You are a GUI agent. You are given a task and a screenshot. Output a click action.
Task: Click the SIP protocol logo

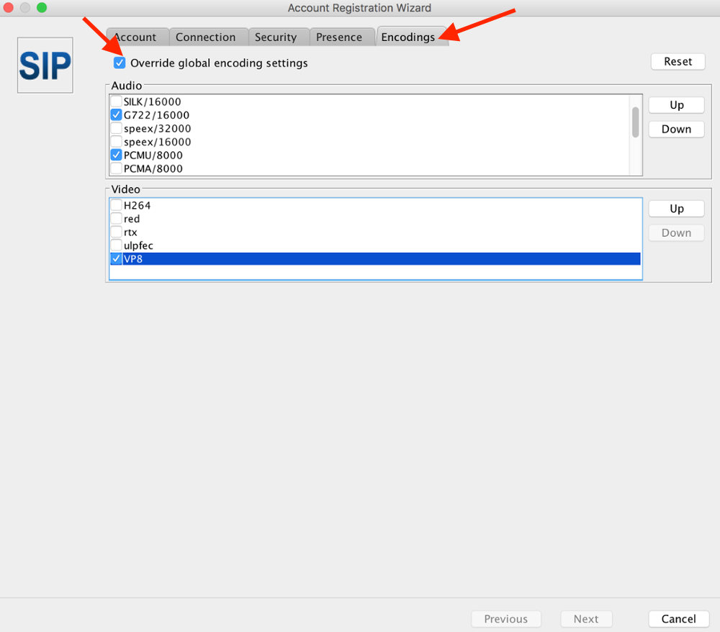click(45, 66)
